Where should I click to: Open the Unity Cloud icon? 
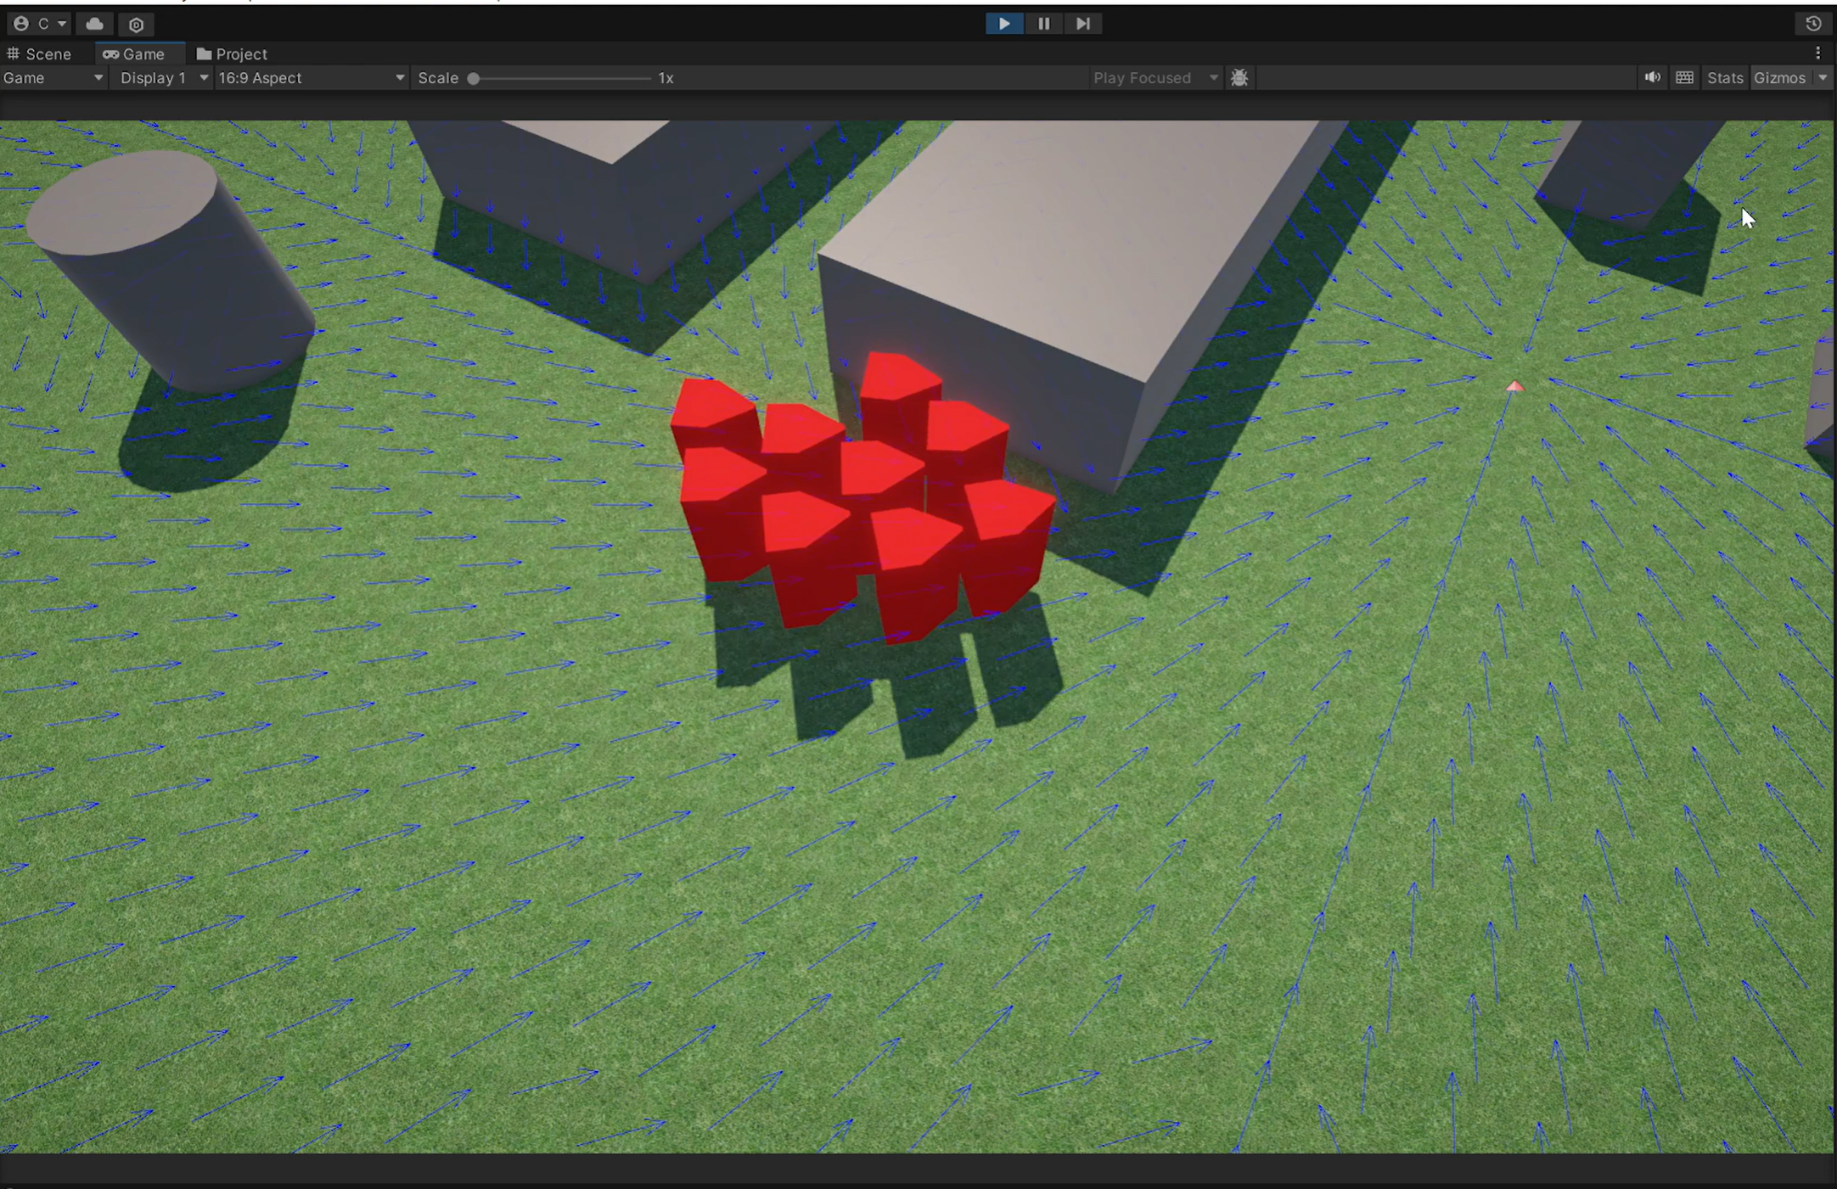coord(95,24)
